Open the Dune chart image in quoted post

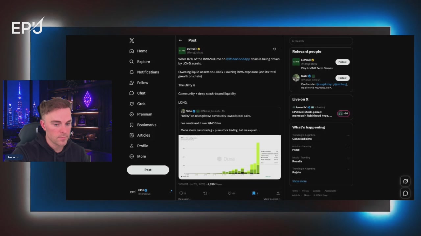point(230,157)
